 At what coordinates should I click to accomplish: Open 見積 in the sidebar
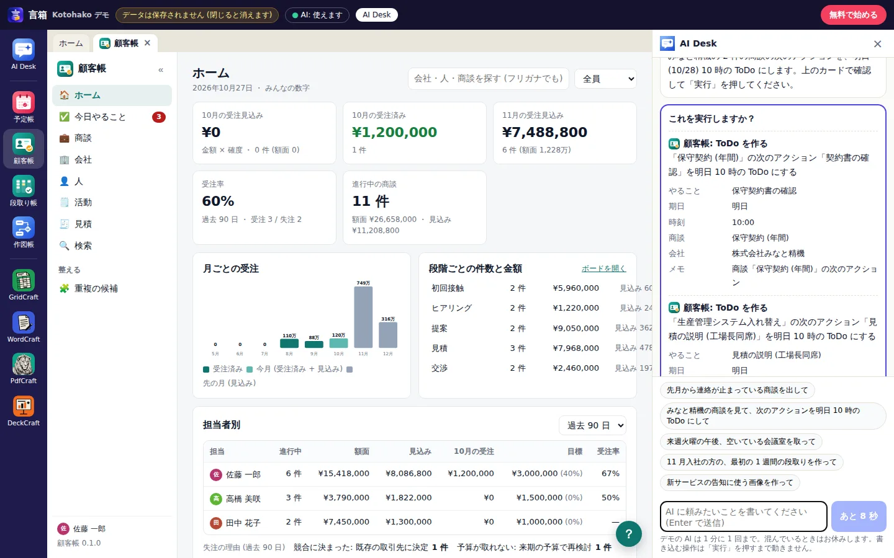[112, 224]
